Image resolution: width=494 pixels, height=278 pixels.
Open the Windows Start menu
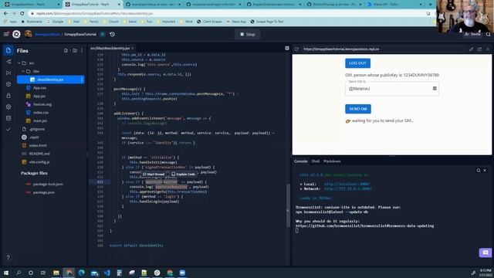(x=6, y=273)
